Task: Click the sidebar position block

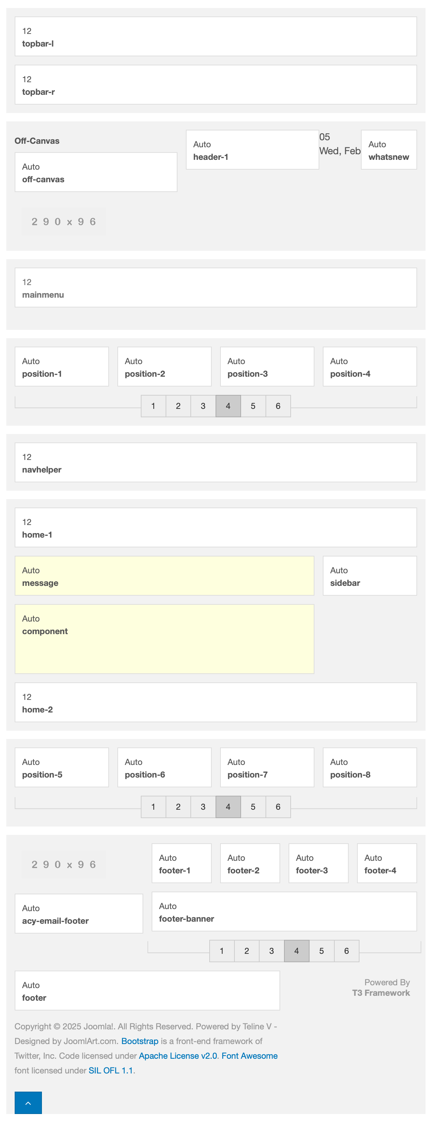Action: [x=370, y=576]
